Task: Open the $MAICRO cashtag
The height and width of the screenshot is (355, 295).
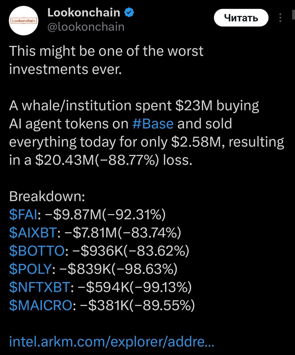Action: [x=41, y=305]
